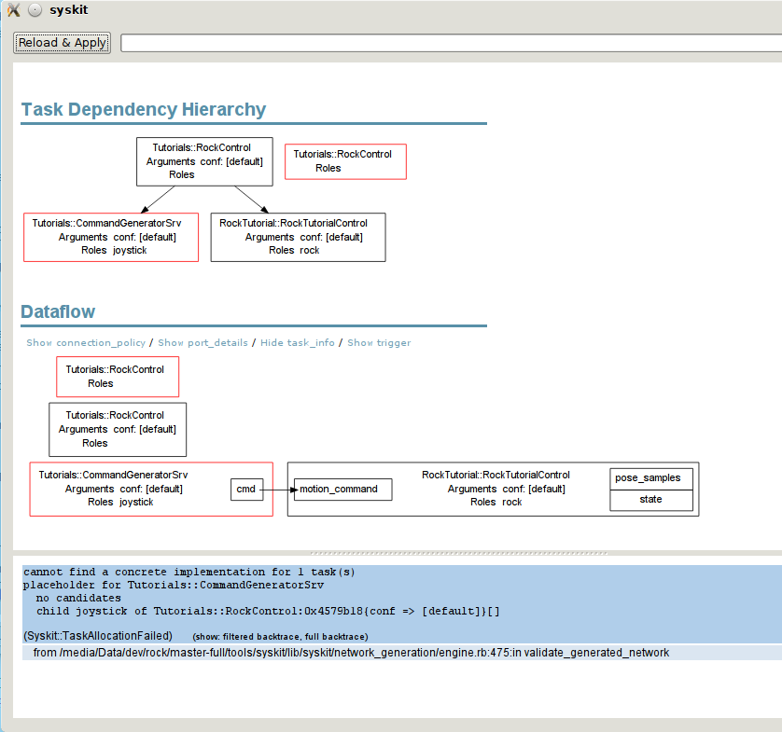Image resolution: width=782 pixels, height=732 pixels.
Task: Focus the text input field beside Reload & Apply
Action: pos(452,43)
